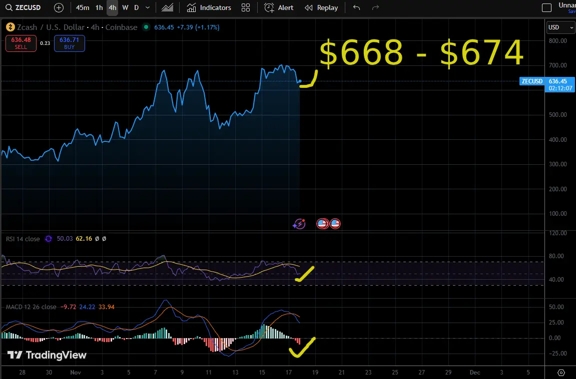Image resolution: width=576 pixels, height=379 pixels.
Task: Open the Indicators panel
Action: point(209,7)
